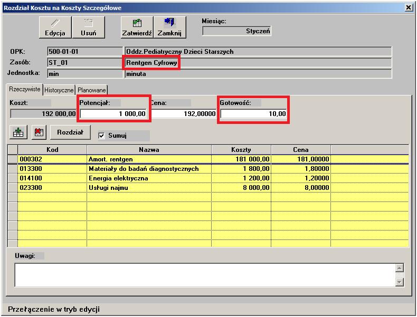Click the Rentgen Cyfrowy resource name field
Viewport: 417px width, 317px height.
258,63
